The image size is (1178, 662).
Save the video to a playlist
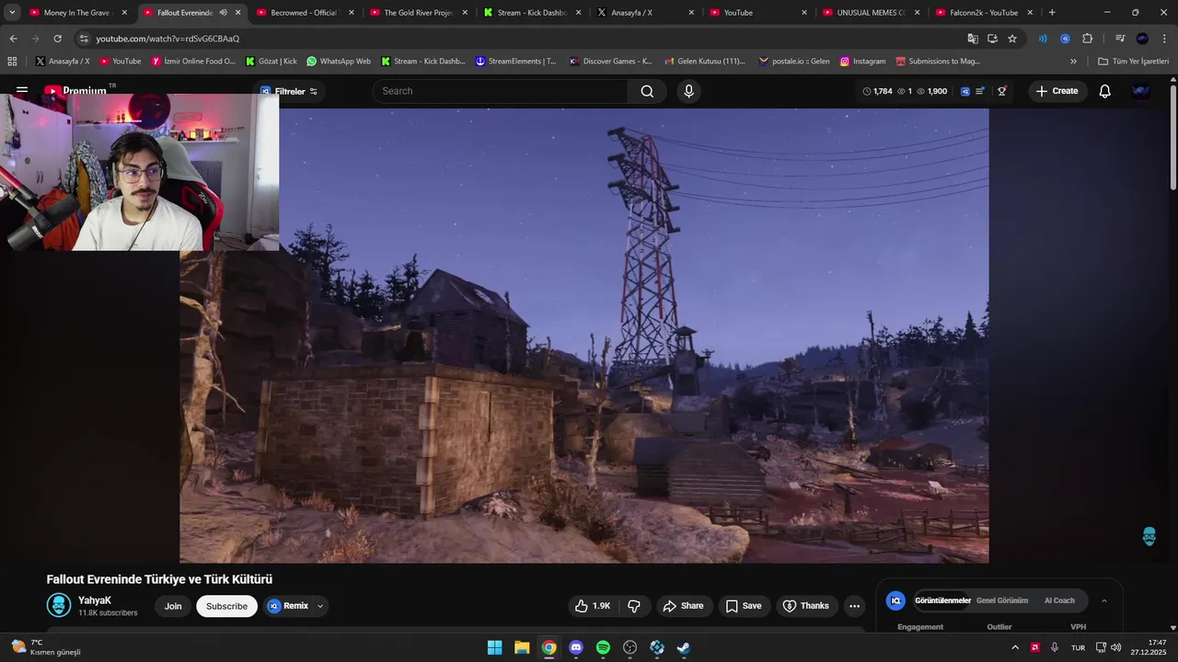pos(744,606)
